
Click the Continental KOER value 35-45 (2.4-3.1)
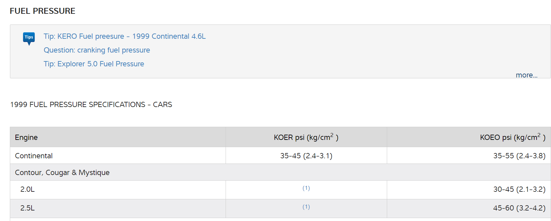click(306, 156)
